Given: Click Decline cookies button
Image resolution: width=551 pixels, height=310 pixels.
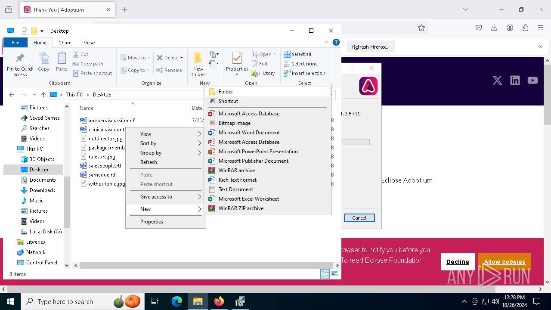Looking at the screenshot, I should coord(458,262).
